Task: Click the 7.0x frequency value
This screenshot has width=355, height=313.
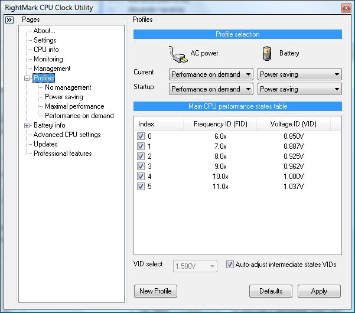Action: [220, 146]
